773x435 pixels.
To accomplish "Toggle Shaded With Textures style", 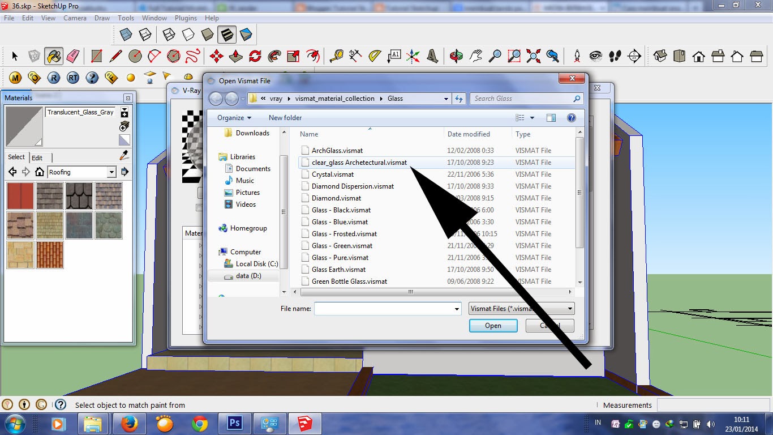I will 227,35.
